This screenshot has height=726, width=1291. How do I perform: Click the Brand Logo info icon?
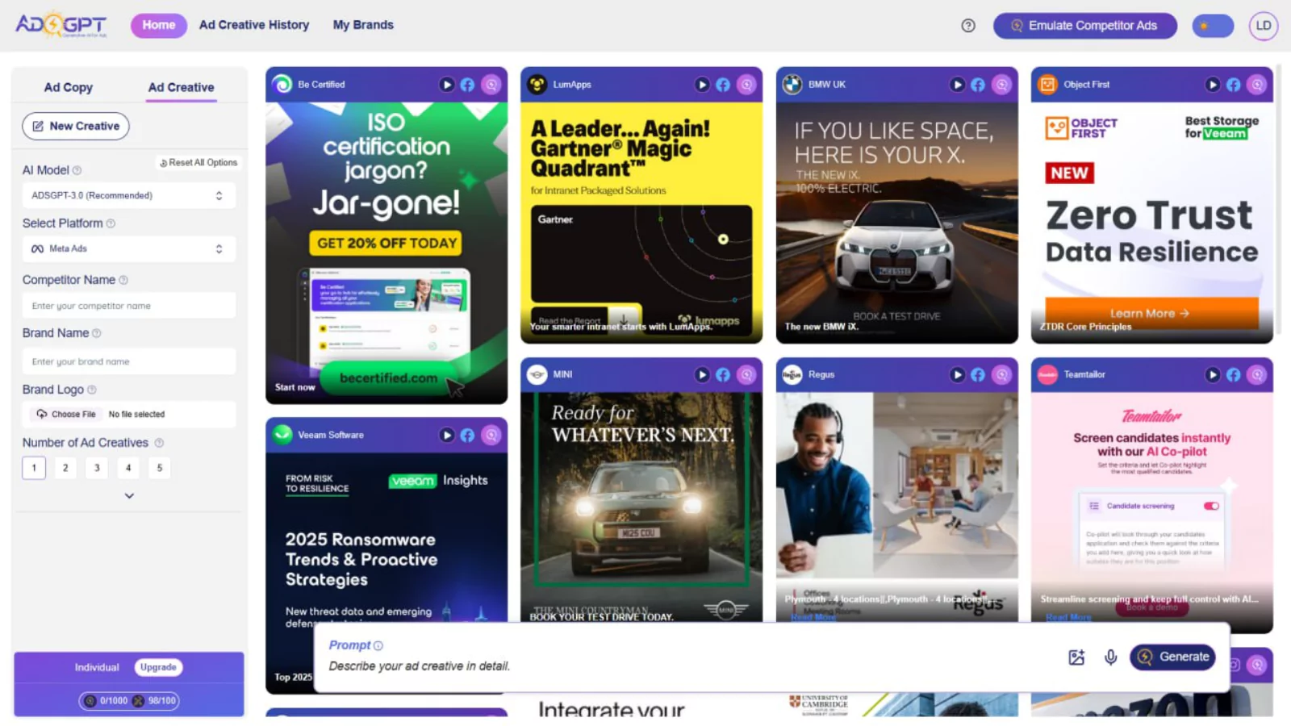pyautogui.click(x=92, y=390)
